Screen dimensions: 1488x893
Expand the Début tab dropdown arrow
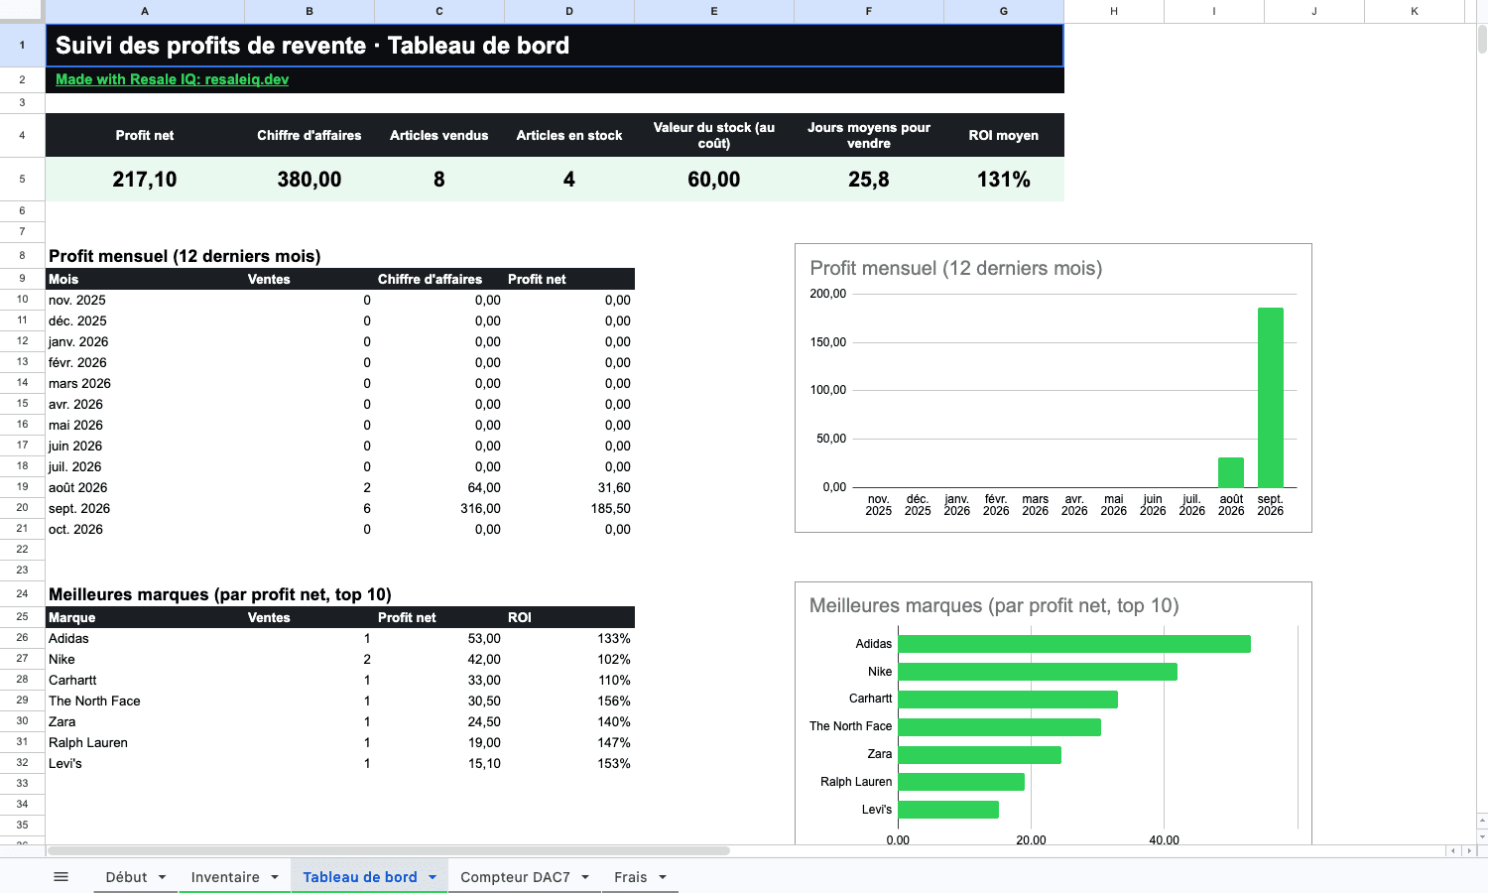point(162,877)
